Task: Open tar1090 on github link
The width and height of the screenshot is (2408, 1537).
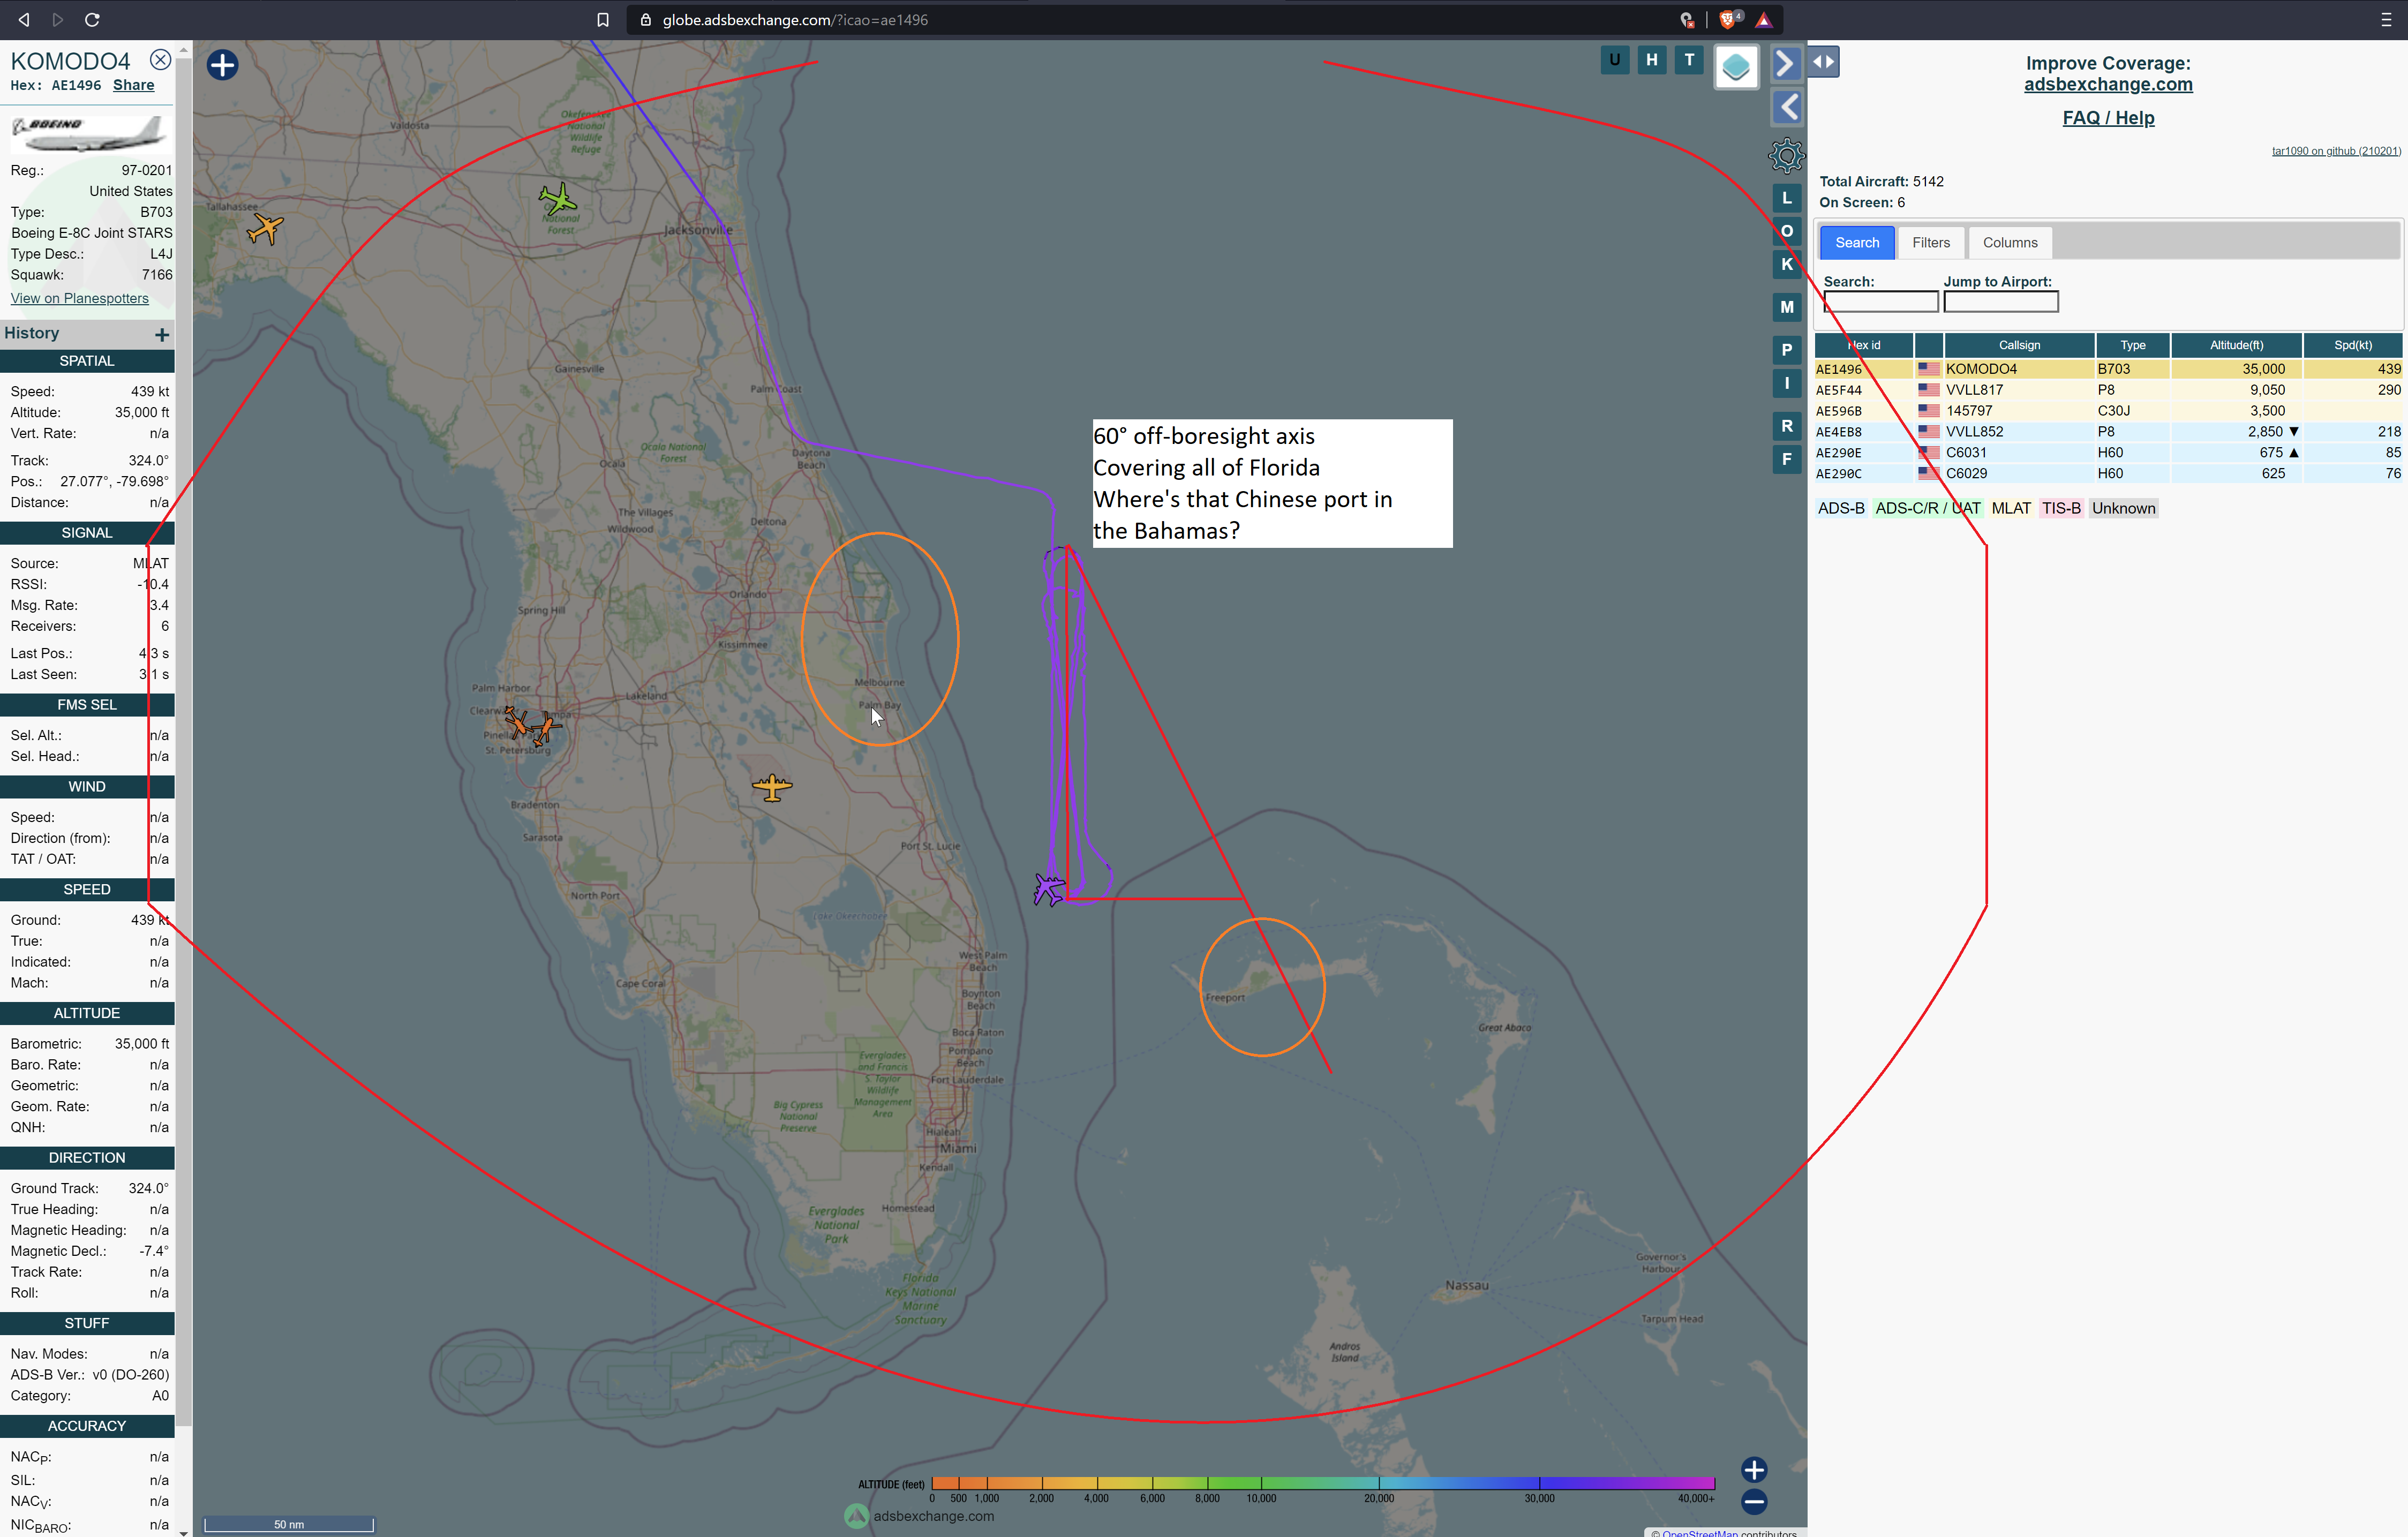Action: [2335, 151]
